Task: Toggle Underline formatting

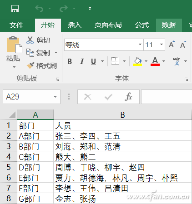Action: pos(94,61)
